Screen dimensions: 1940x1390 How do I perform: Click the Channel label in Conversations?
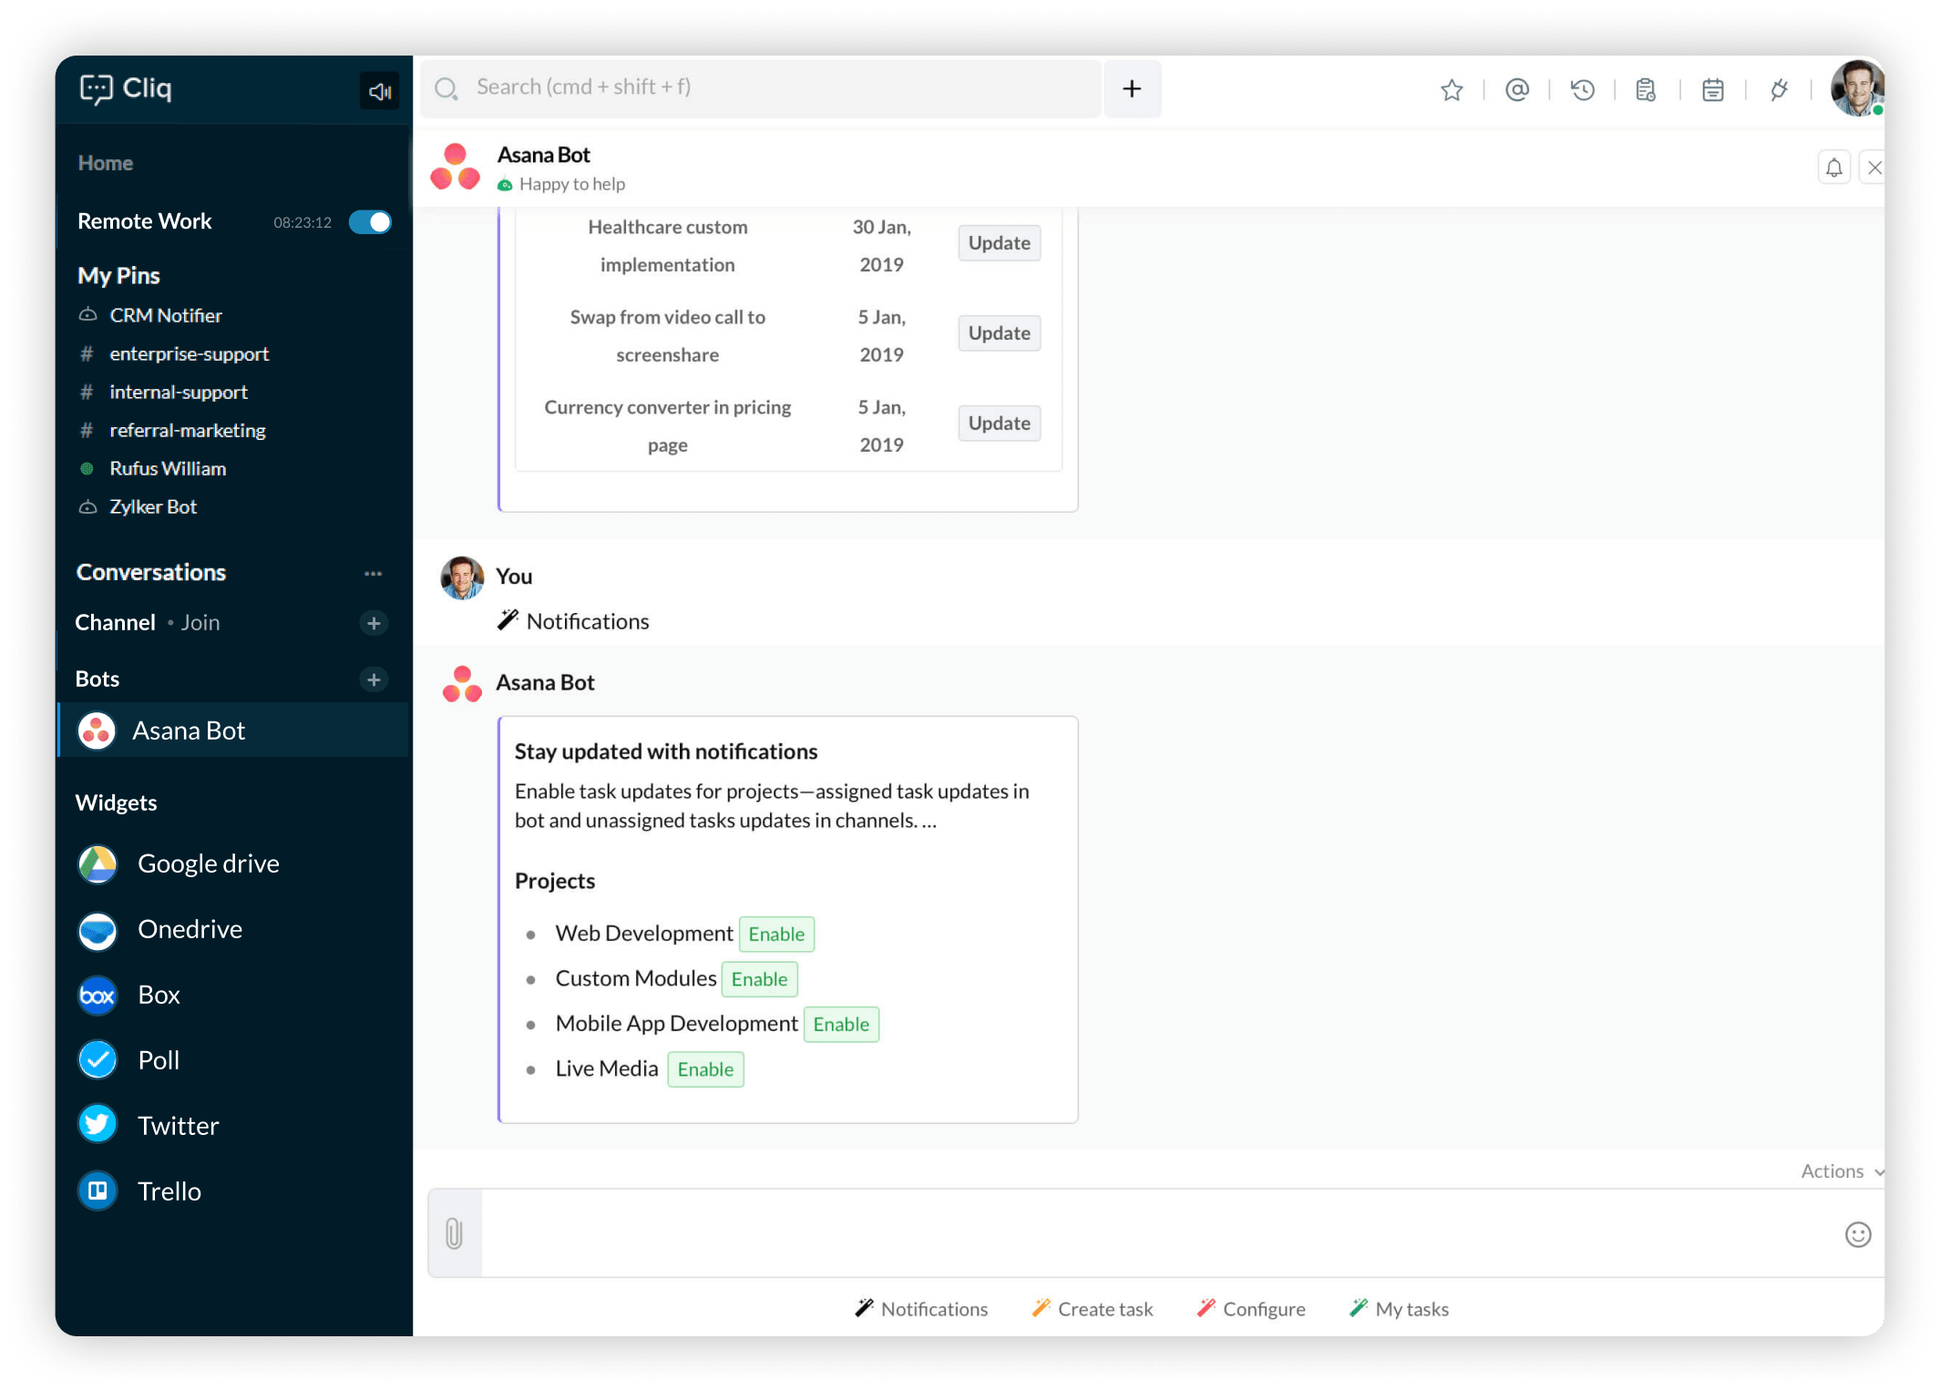[x=116, y=623]
